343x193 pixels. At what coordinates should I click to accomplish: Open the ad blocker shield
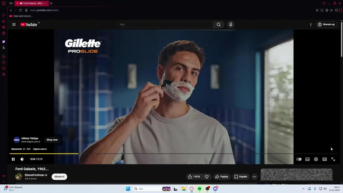[327, 10]
